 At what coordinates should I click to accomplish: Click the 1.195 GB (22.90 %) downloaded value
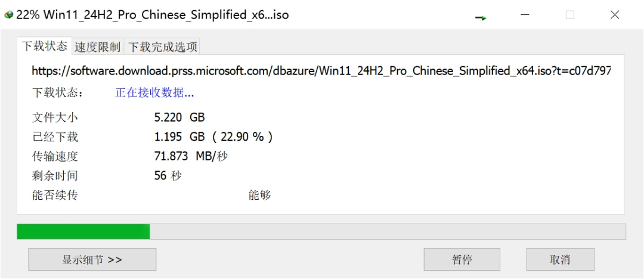(213, 137)
